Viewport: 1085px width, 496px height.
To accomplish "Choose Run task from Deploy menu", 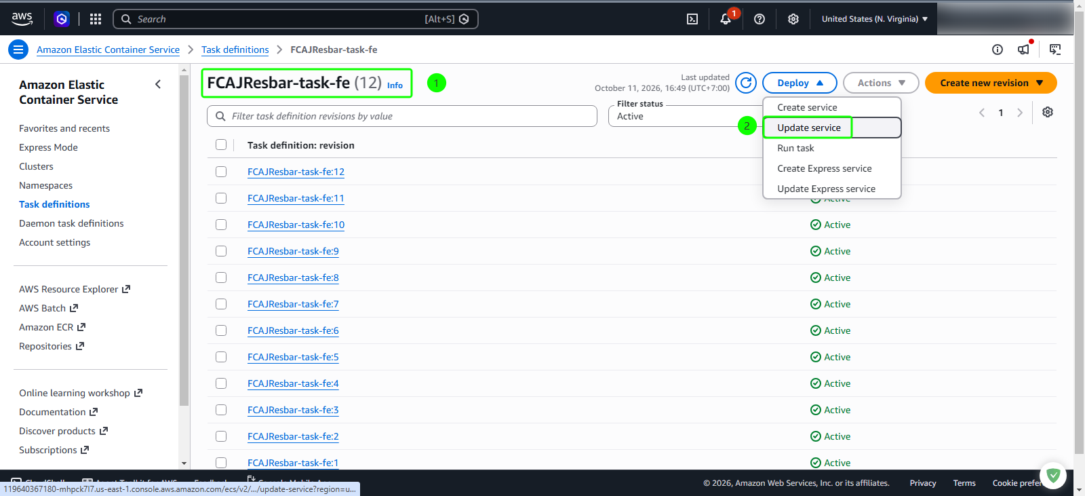I will point(832,148).
